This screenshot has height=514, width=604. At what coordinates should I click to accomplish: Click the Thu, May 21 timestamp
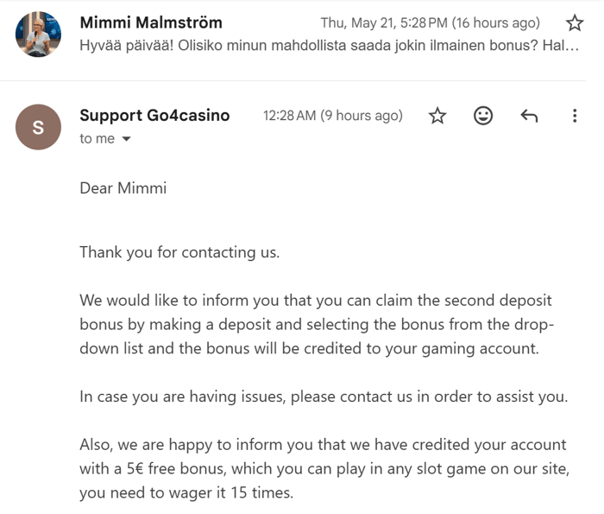431,23
